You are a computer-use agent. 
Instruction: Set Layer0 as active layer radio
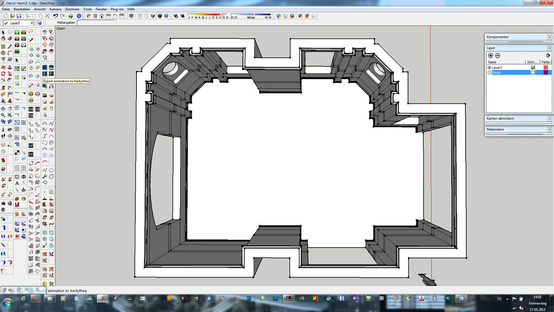pos(489,68)
